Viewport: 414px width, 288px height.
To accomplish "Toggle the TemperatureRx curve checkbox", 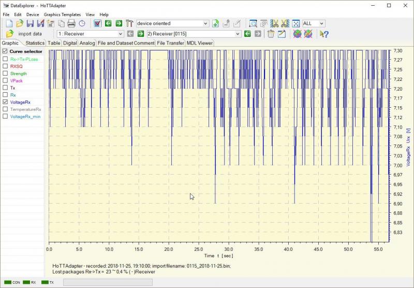I will (5, 110).
